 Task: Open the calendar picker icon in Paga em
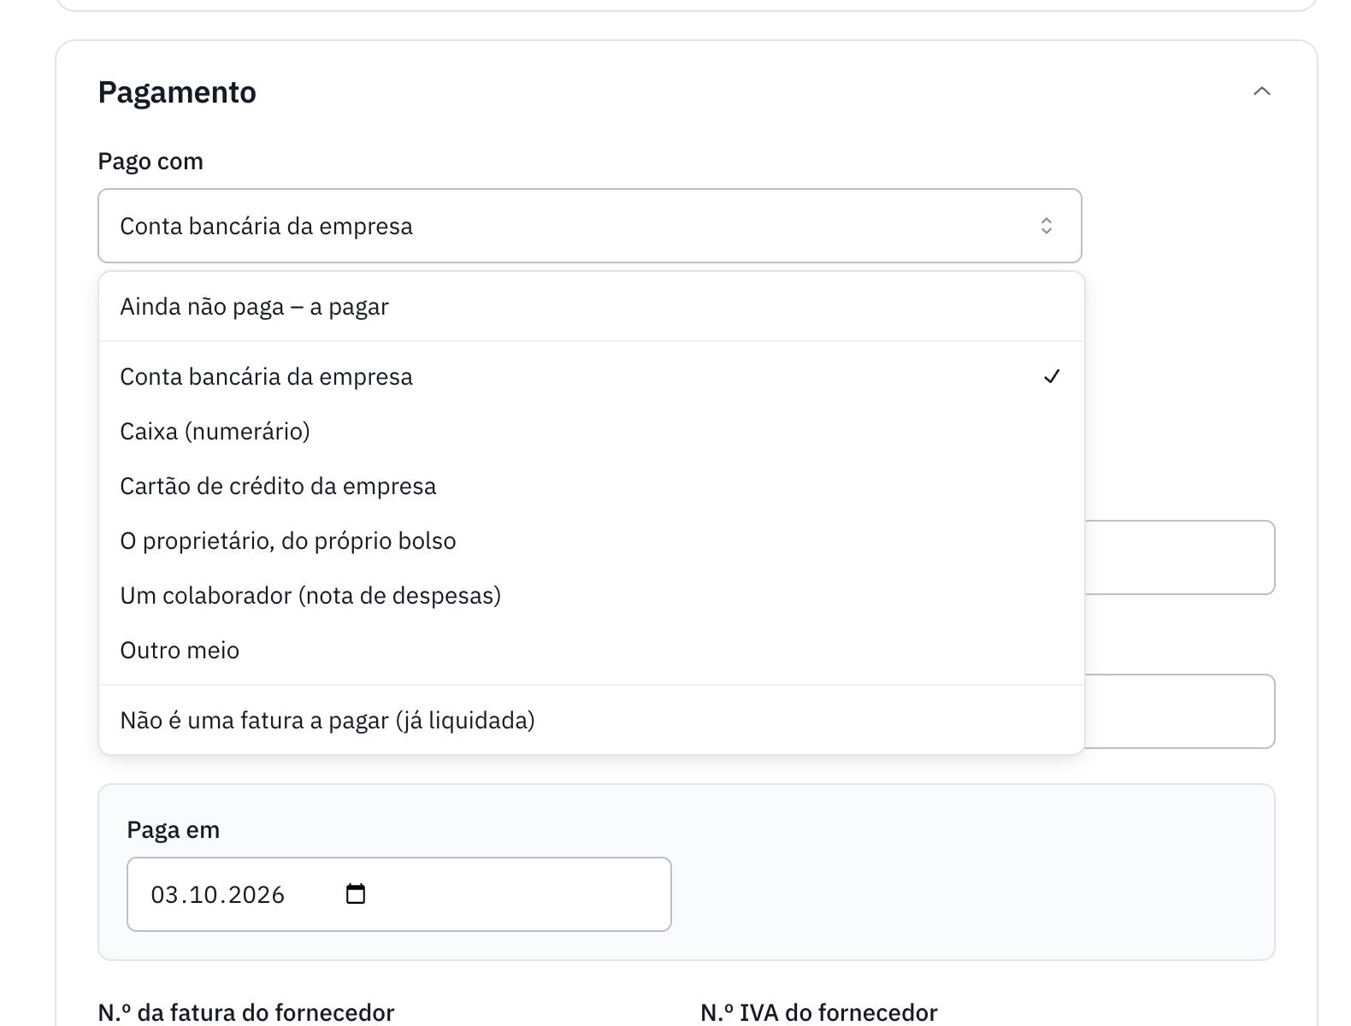coord(356,894)
